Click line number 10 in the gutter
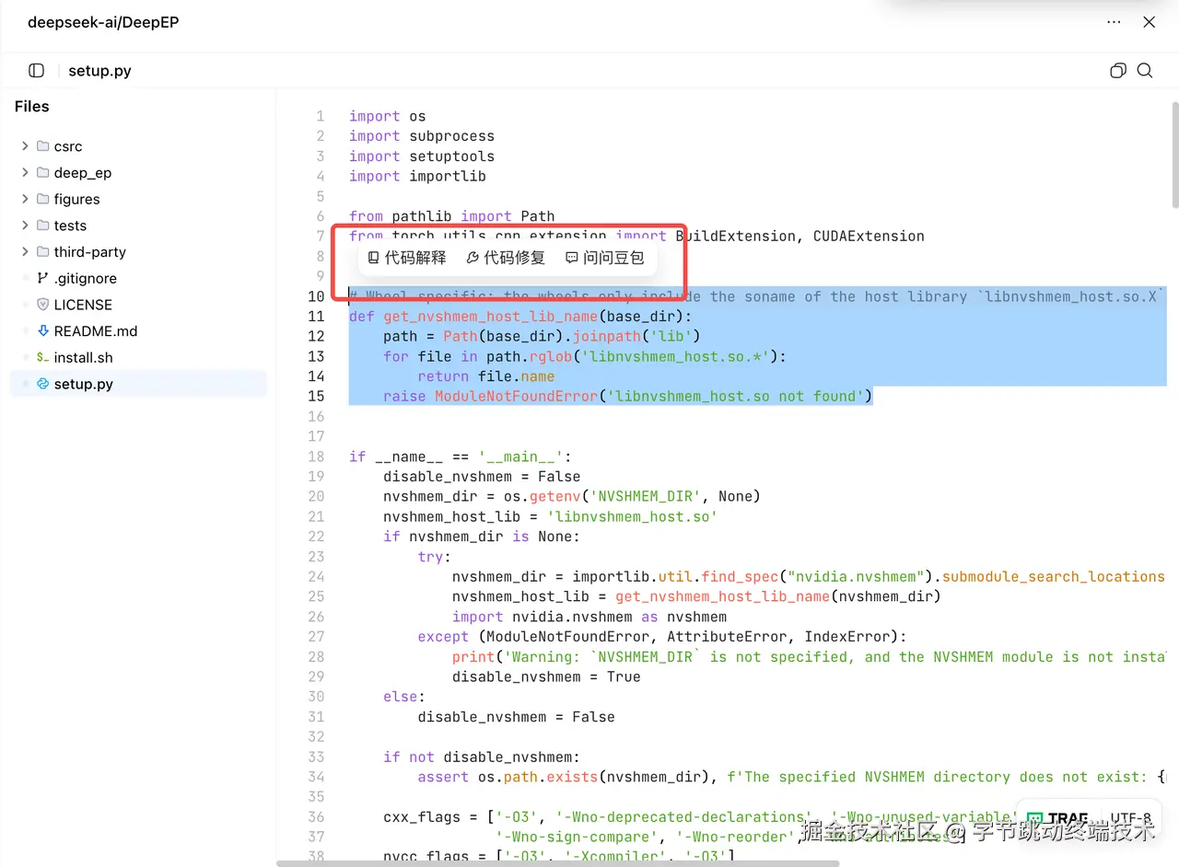Viewport: 1179px width, 867px height. 316,296
